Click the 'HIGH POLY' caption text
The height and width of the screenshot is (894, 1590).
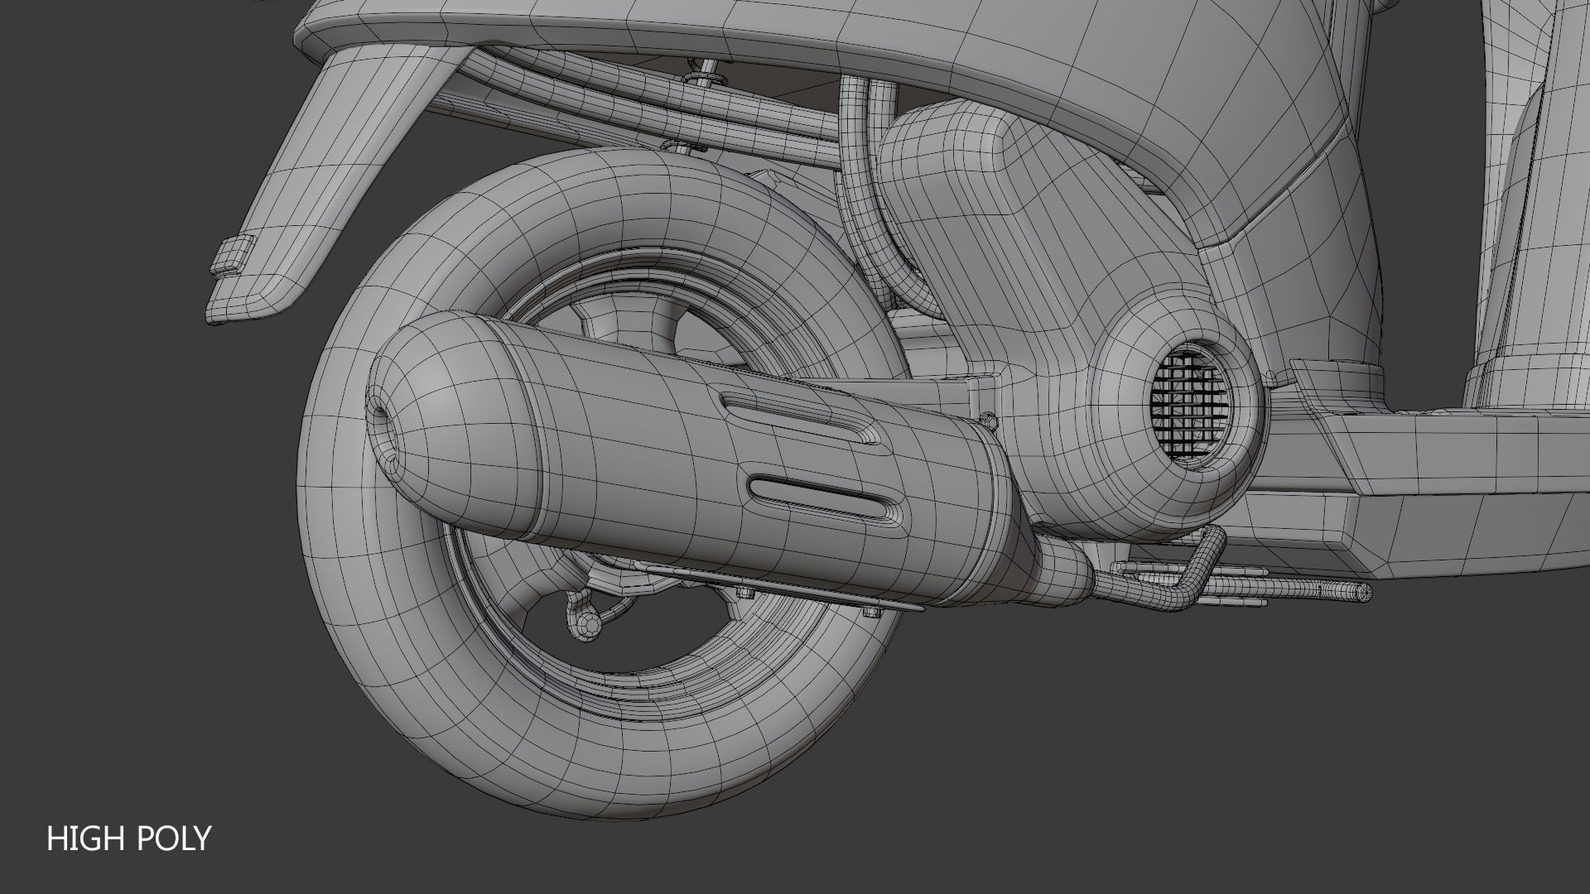click(129, 839)
